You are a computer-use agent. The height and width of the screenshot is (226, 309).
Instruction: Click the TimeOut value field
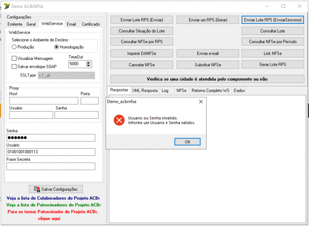[x=77, y=64]
